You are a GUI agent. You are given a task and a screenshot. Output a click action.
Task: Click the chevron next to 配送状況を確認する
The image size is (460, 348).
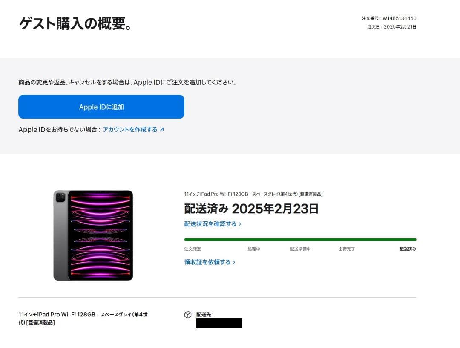[240, 223]
